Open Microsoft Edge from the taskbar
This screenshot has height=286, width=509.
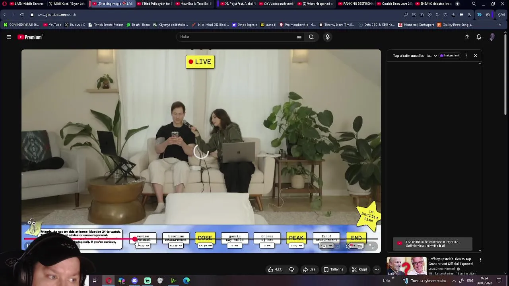click(186, 280)
